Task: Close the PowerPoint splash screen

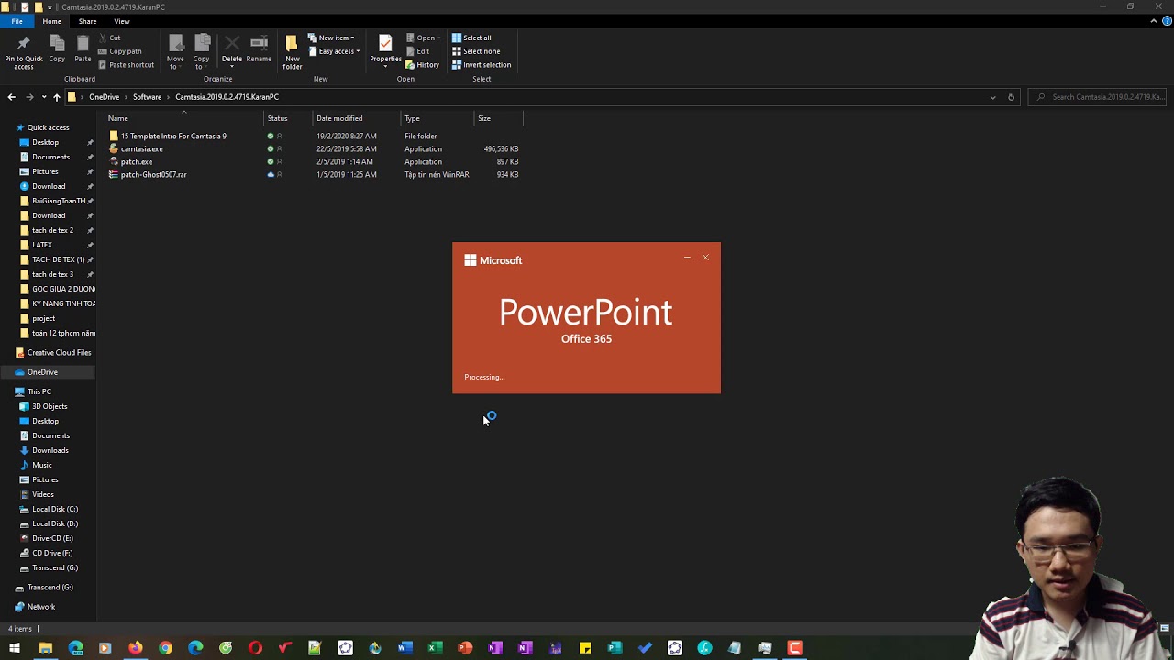Action: coord(705,258)
